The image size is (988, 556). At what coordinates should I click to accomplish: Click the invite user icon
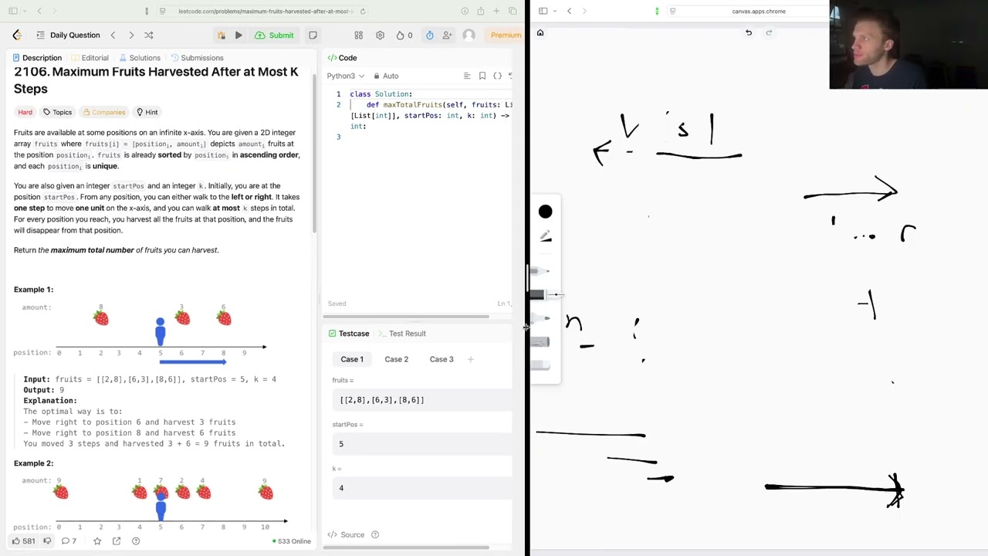tap(447, 35)
